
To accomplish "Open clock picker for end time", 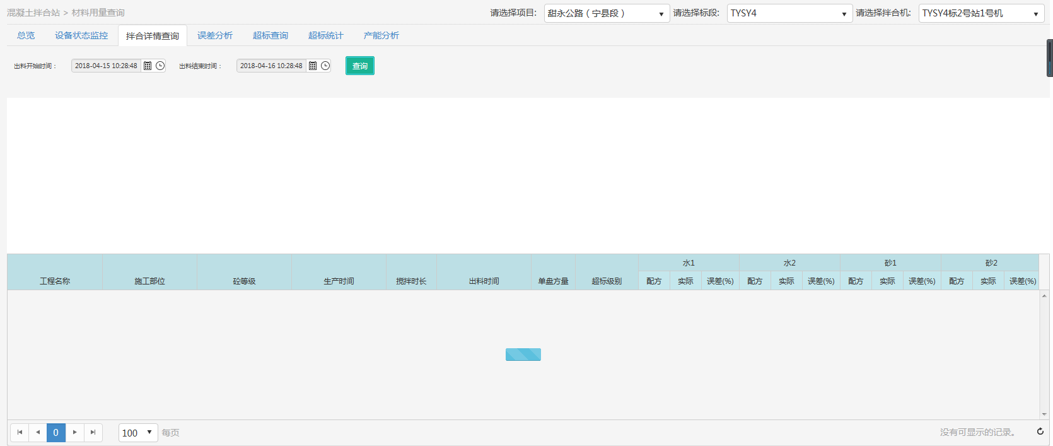I will [325, 66].
